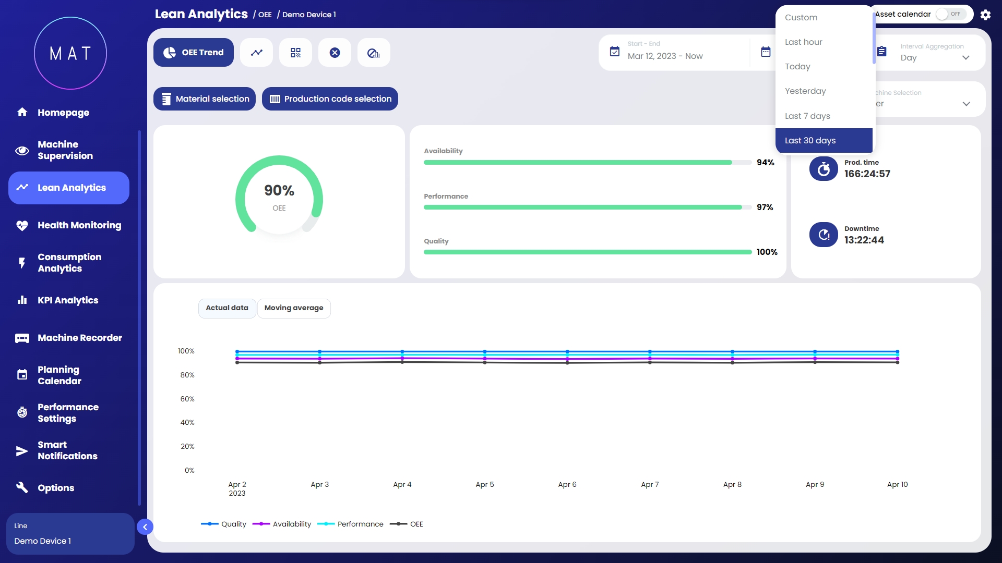Image resolution: width=1002 pixels, height=563 pixels.
Task: Click the trend line chart icon
Action: [256, 53]
